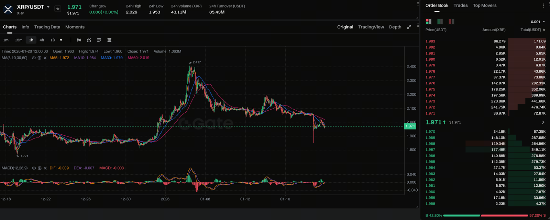Viewport: 550px width, 220px height.
Task: Toggle MA indicator visibility eye
Action: point(34,58)
